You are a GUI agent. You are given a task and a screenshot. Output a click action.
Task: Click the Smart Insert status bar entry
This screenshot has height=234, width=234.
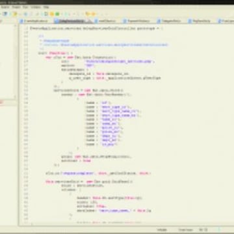pyautogui.click(x=185, y=229)
